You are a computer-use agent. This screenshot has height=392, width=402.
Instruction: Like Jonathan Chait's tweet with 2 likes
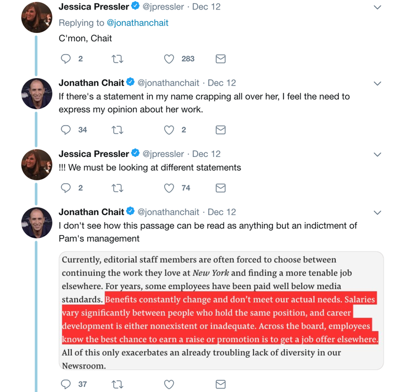pos(169,130)
